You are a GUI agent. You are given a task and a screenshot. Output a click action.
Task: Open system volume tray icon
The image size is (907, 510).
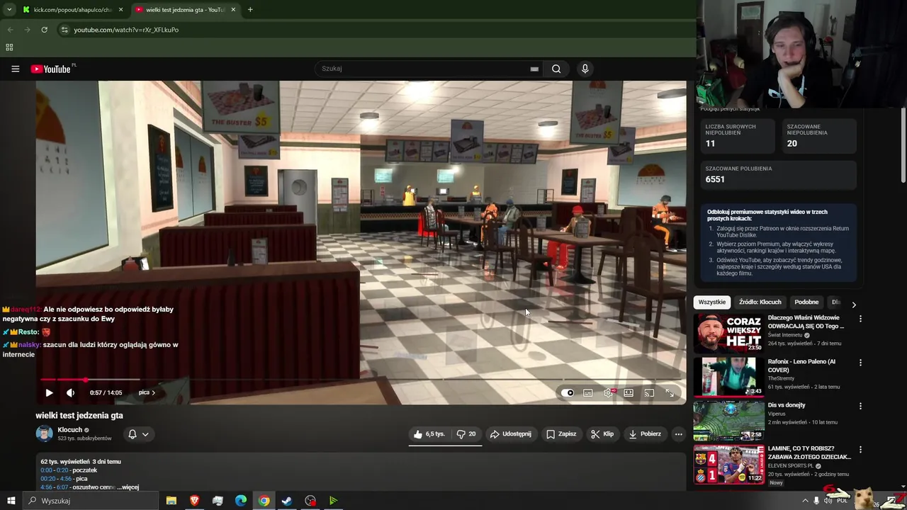point(828,501)
